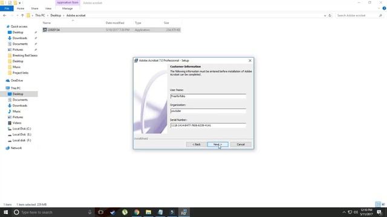Select the 22020134 application file
387x217 pixels.
[111, 30]
